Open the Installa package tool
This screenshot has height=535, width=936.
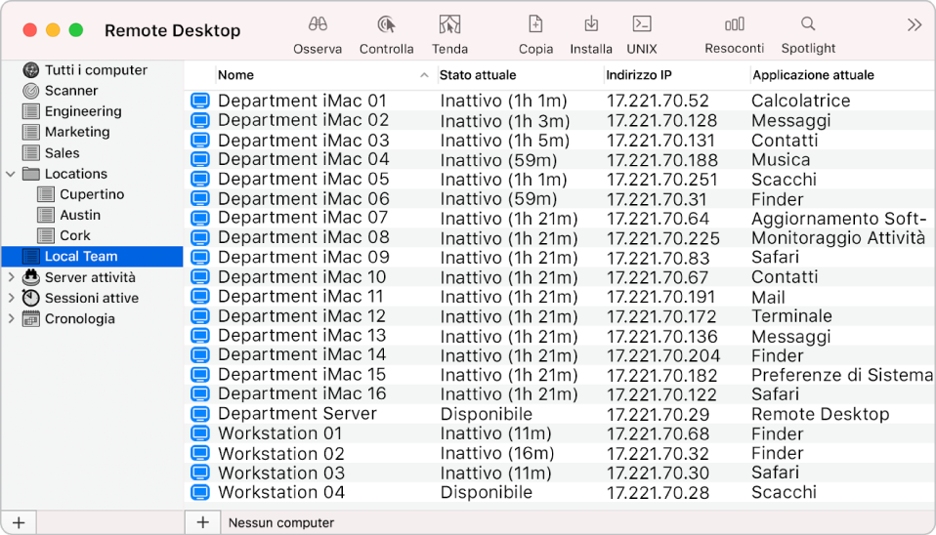click(x=591, y=25)
